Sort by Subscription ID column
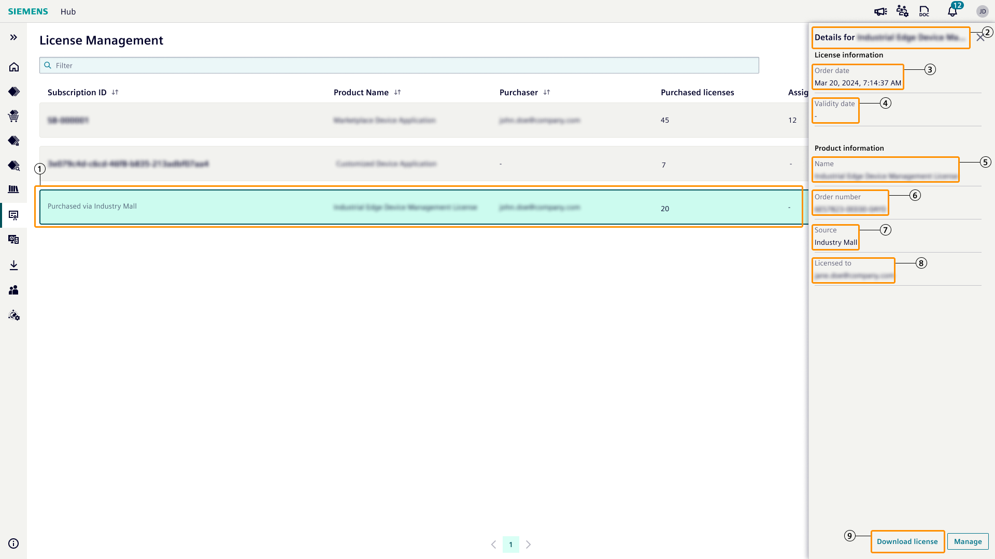The image size is (995, 559). (x=115, y=93)
